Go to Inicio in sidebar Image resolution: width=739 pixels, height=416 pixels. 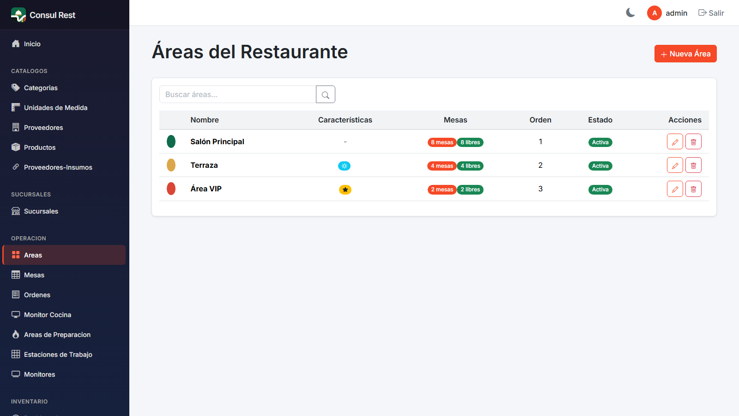coord(64,44)
